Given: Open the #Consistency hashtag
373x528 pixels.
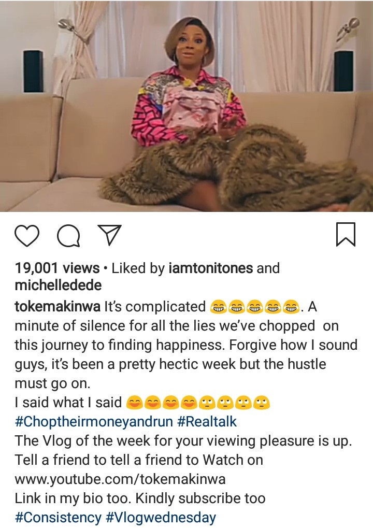Looking at the screenshot, I should tap(58, 517).
